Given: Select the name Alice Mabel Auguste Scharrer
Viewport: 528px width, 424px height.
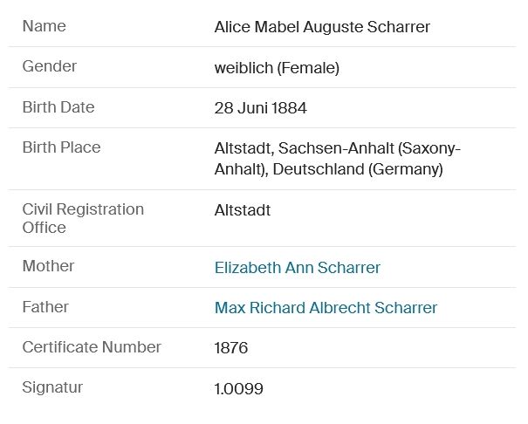Looking at the screenshot, I should (x=322, y=27).
